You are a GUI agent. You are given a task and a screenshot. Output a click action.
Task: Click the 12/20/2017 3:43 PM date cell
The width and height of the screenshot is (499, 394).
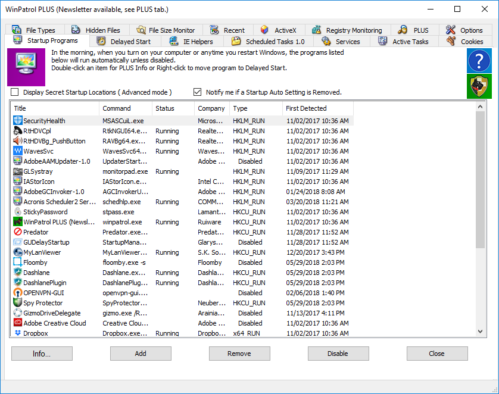[x=316, y=252]
